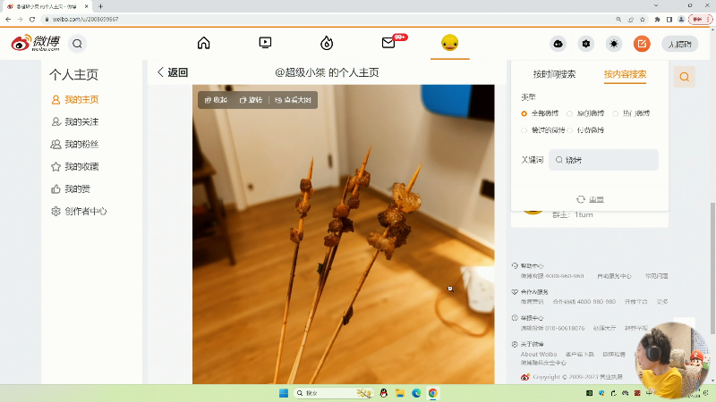
Task: Open 微博隐私安全中心 footer link
Action: 543,363
